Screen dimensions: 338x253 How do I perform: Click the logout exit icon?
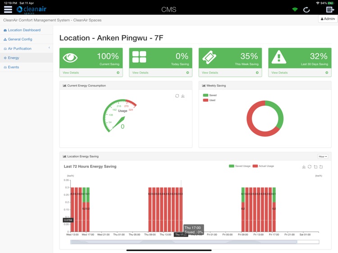(x=330, y=9)
